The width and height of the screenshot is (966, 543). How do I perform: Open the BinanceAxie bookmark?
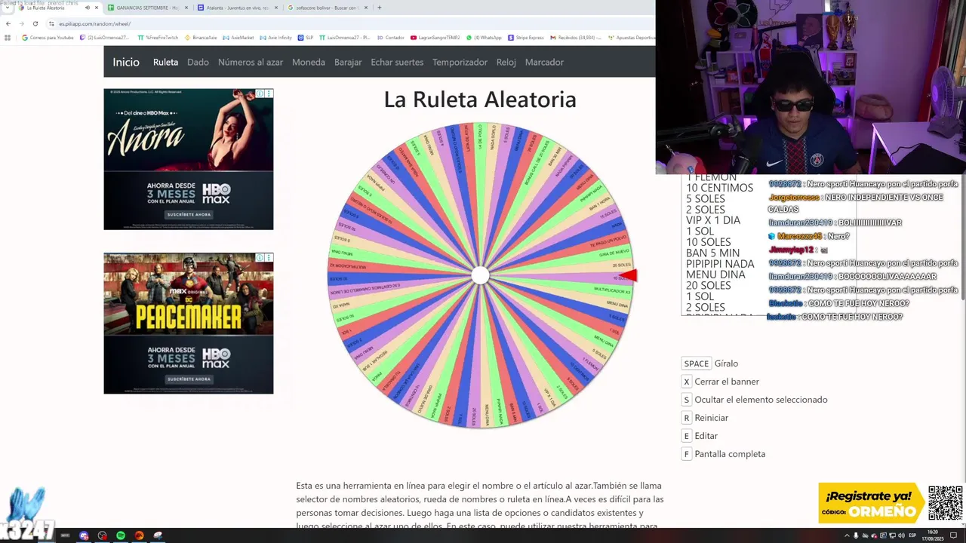(201, 37)
